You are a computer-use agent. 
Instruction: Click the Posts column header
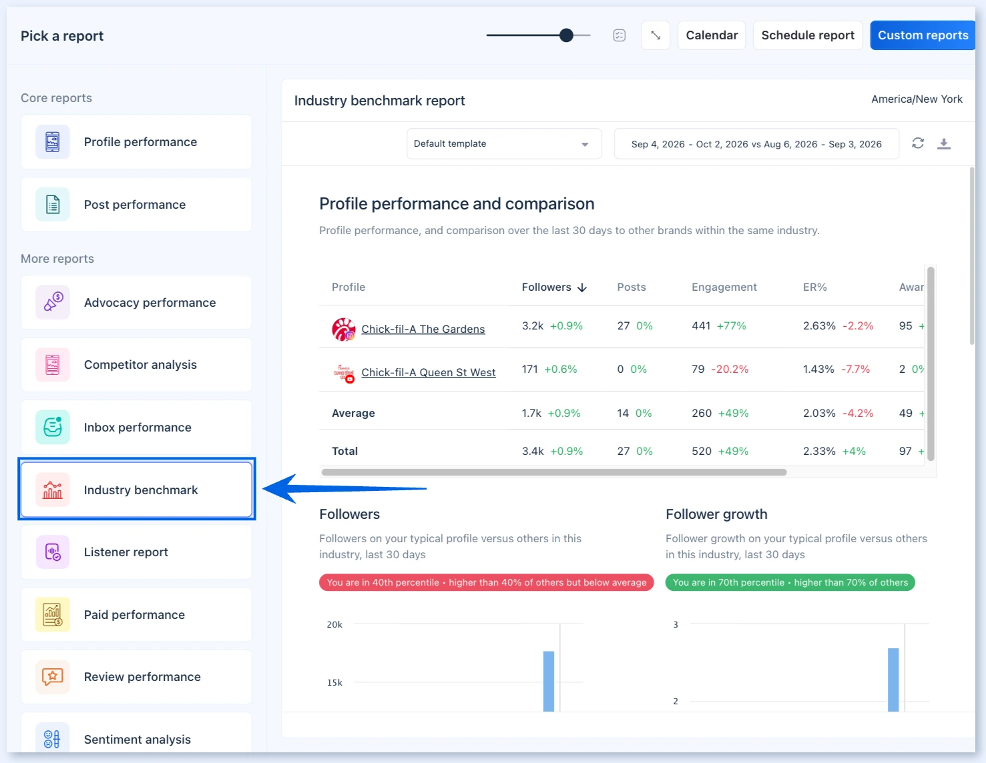(x=632, y=287)
